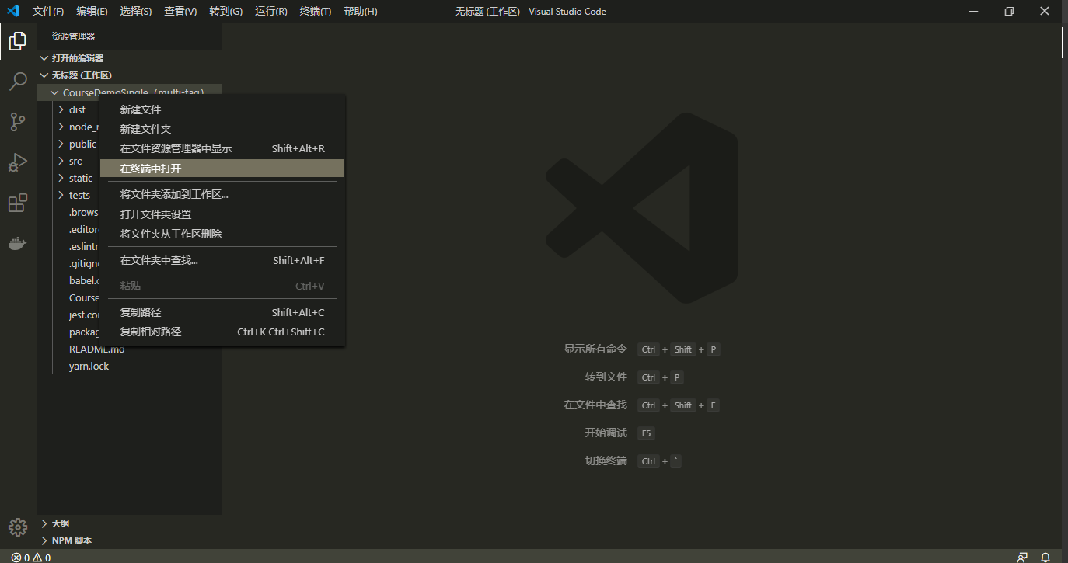Choose 将文件夹从工作区删除 entry
This screenshot has width=1068, height=563.
pyautogui.click(x=222, y=234)
